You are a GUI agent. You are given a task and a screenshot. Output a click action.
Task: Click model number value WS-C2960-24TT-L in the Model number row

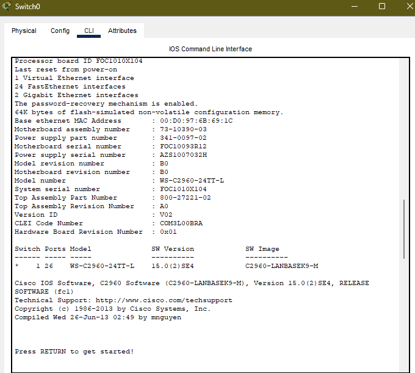(192, 181)
